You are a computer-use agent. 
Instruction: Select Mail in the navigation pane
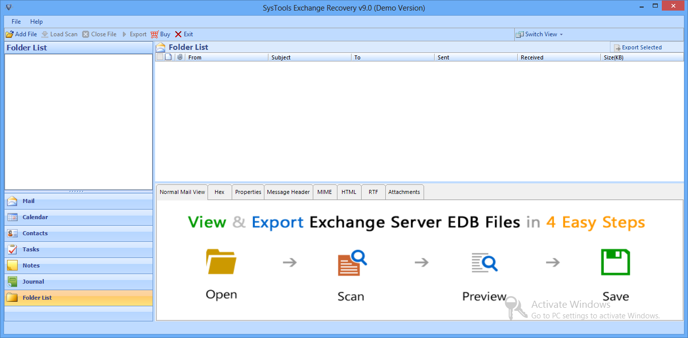click(x=79, y=201)
